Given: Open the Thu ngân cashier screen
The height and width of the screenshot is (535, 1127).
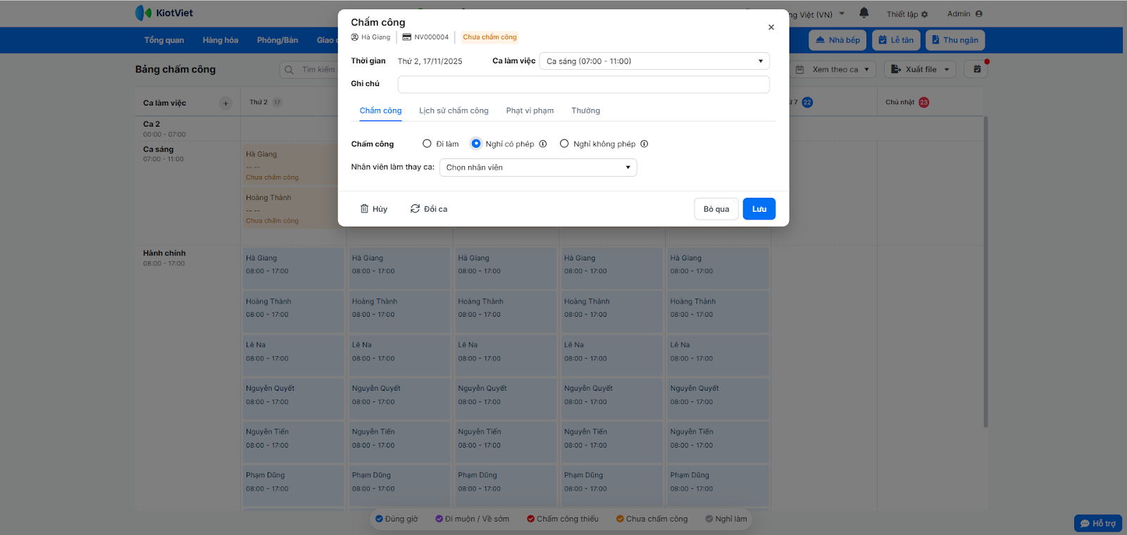Looking at the screenshot, I should click(955, 40).
